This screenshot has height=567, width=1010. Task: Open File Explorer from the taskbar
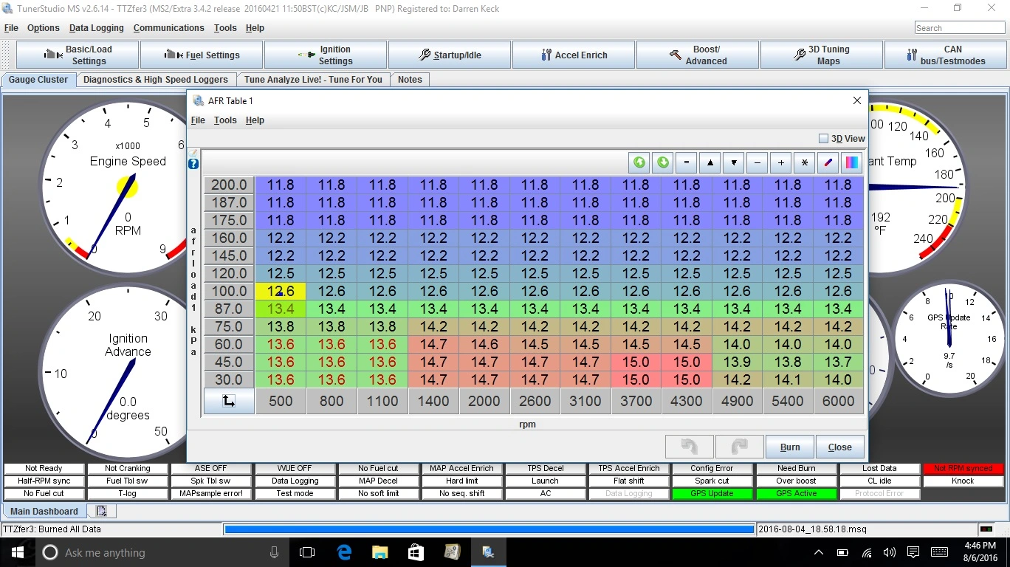[379, 552]
